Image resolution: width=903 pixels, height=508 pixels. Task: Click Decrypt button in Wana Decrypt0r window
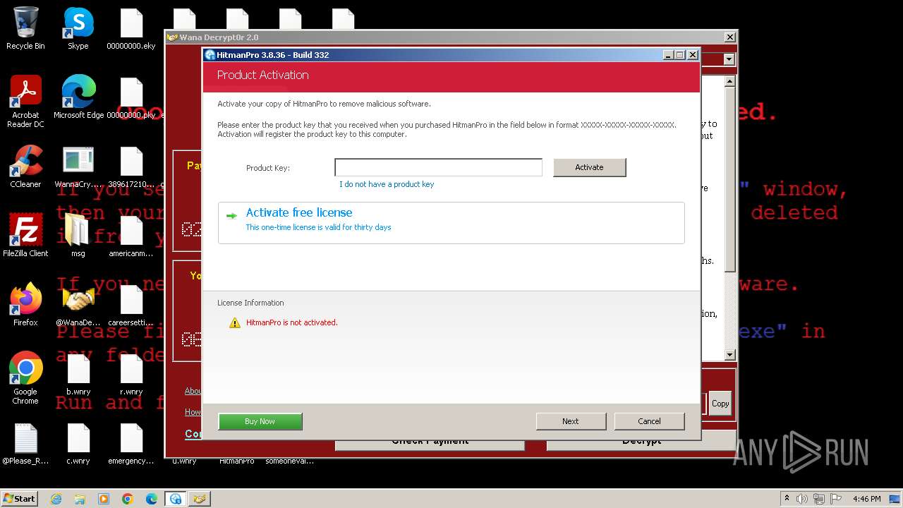point(641,442)
